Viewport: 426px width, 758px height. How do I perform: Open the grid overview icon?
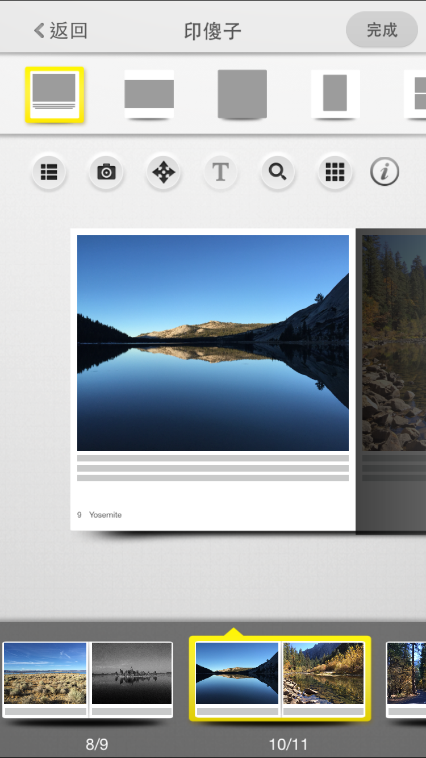coord(335,172)
